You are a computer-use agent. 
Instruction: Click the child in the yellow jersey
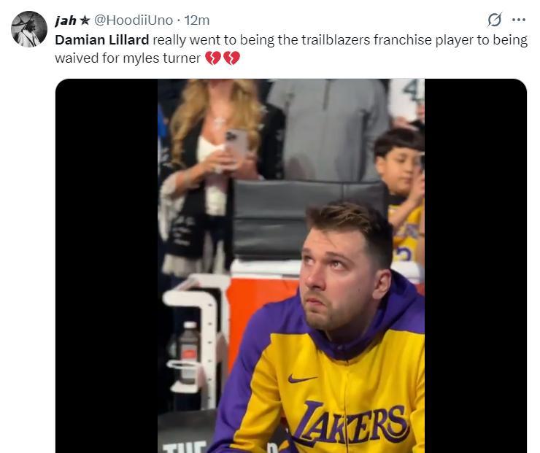[401, 190]
